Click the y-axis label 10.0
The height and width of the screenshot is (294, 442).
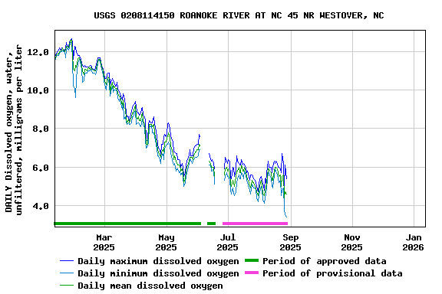click(38, 90)
